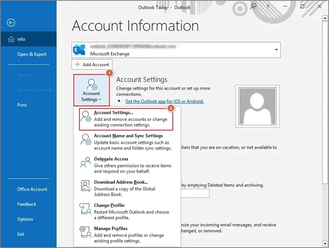Click Exit in the sidebar
The image size is (329, 248).
[29, 234]
